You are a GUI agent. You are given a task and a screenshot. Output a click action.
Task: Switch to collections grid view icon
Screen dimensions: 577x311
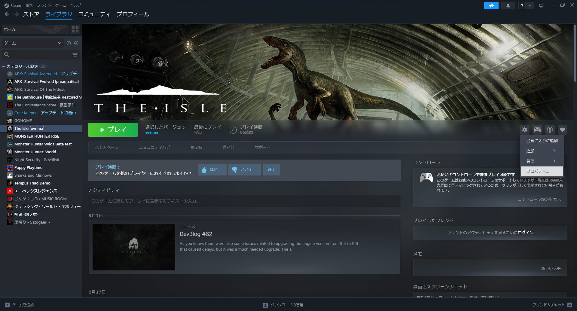pos(75,29)
